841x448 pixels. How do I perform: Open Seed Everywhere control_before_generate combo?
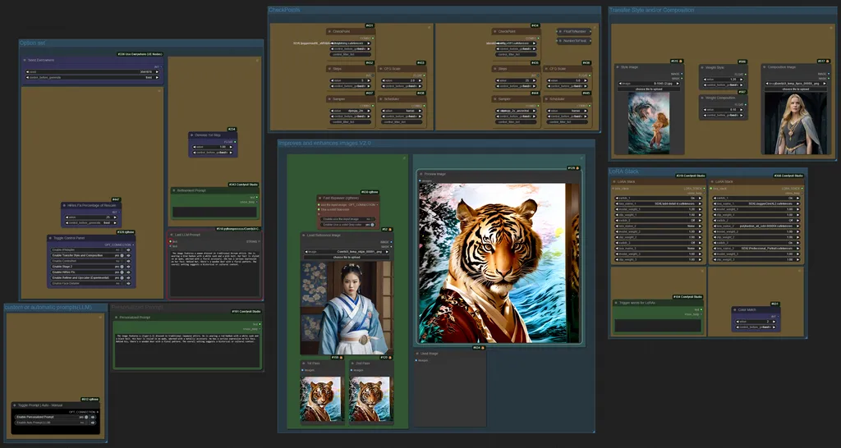click(92, 77)
